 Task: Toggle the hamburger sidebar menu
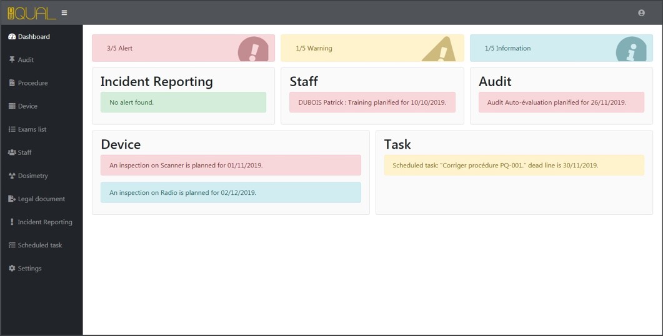(x=64, y=12)
